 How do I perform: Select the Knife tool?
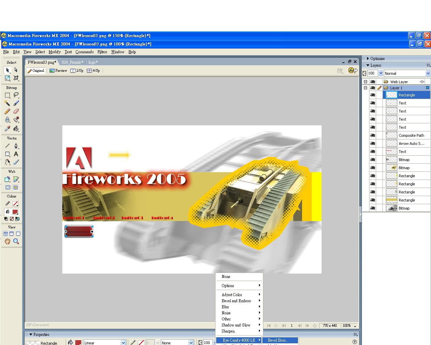click(x=16, y=162)
